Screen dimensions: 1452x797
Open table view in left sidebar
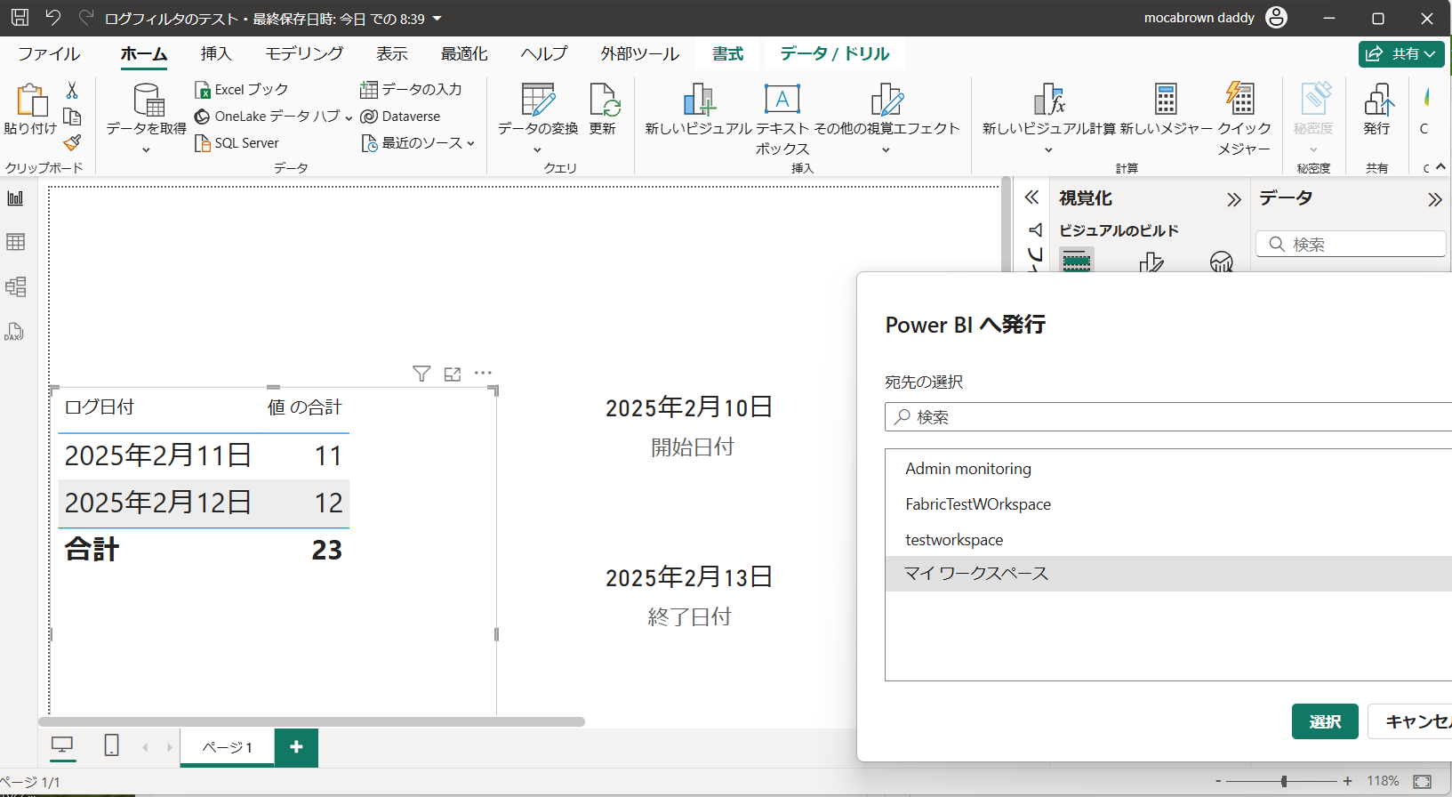click(x=15, y=242)
